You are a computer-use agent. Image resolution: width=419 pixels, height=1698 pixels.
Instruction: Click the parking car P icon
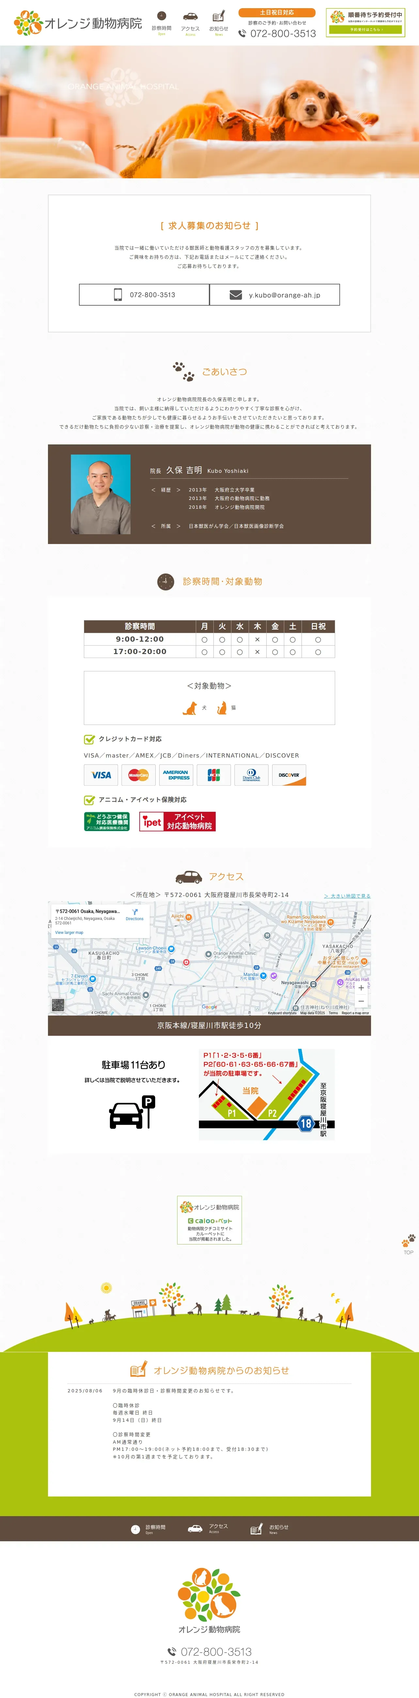pos(132,1112)
